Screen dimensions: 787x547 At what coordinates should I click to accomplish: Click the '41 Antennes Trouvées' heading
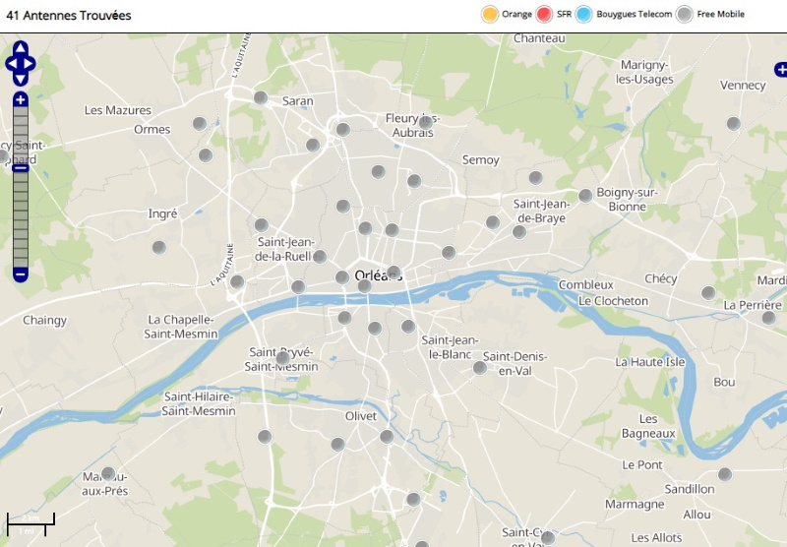69,16
